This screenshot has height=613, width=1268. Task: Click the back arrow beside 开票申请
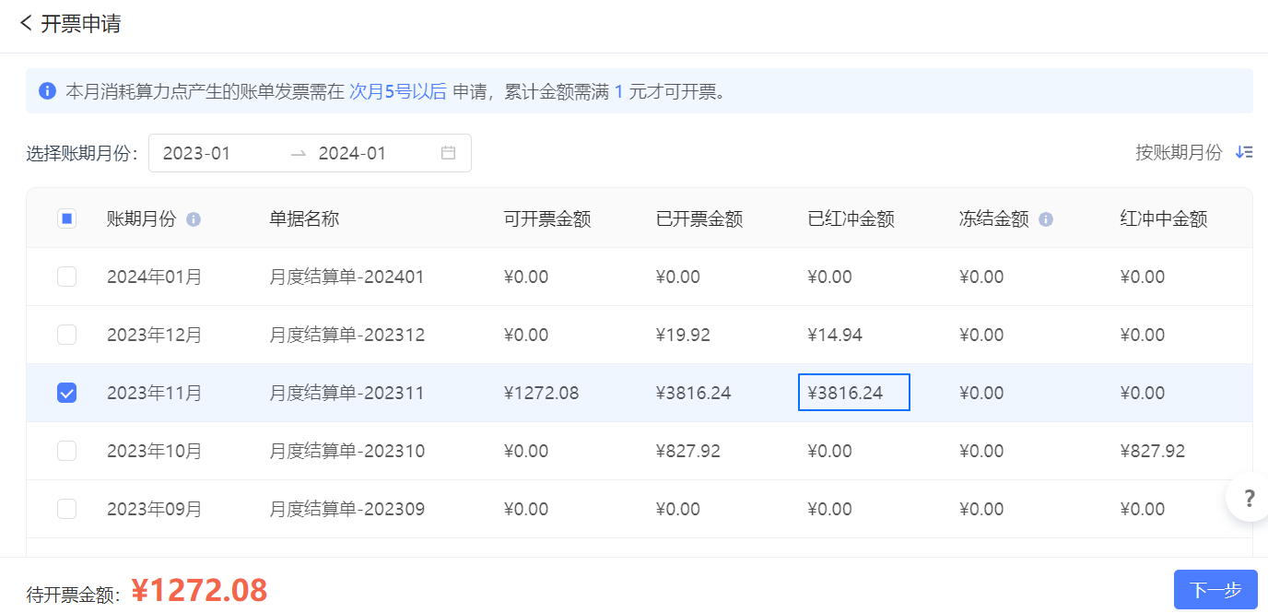(26, 23)
